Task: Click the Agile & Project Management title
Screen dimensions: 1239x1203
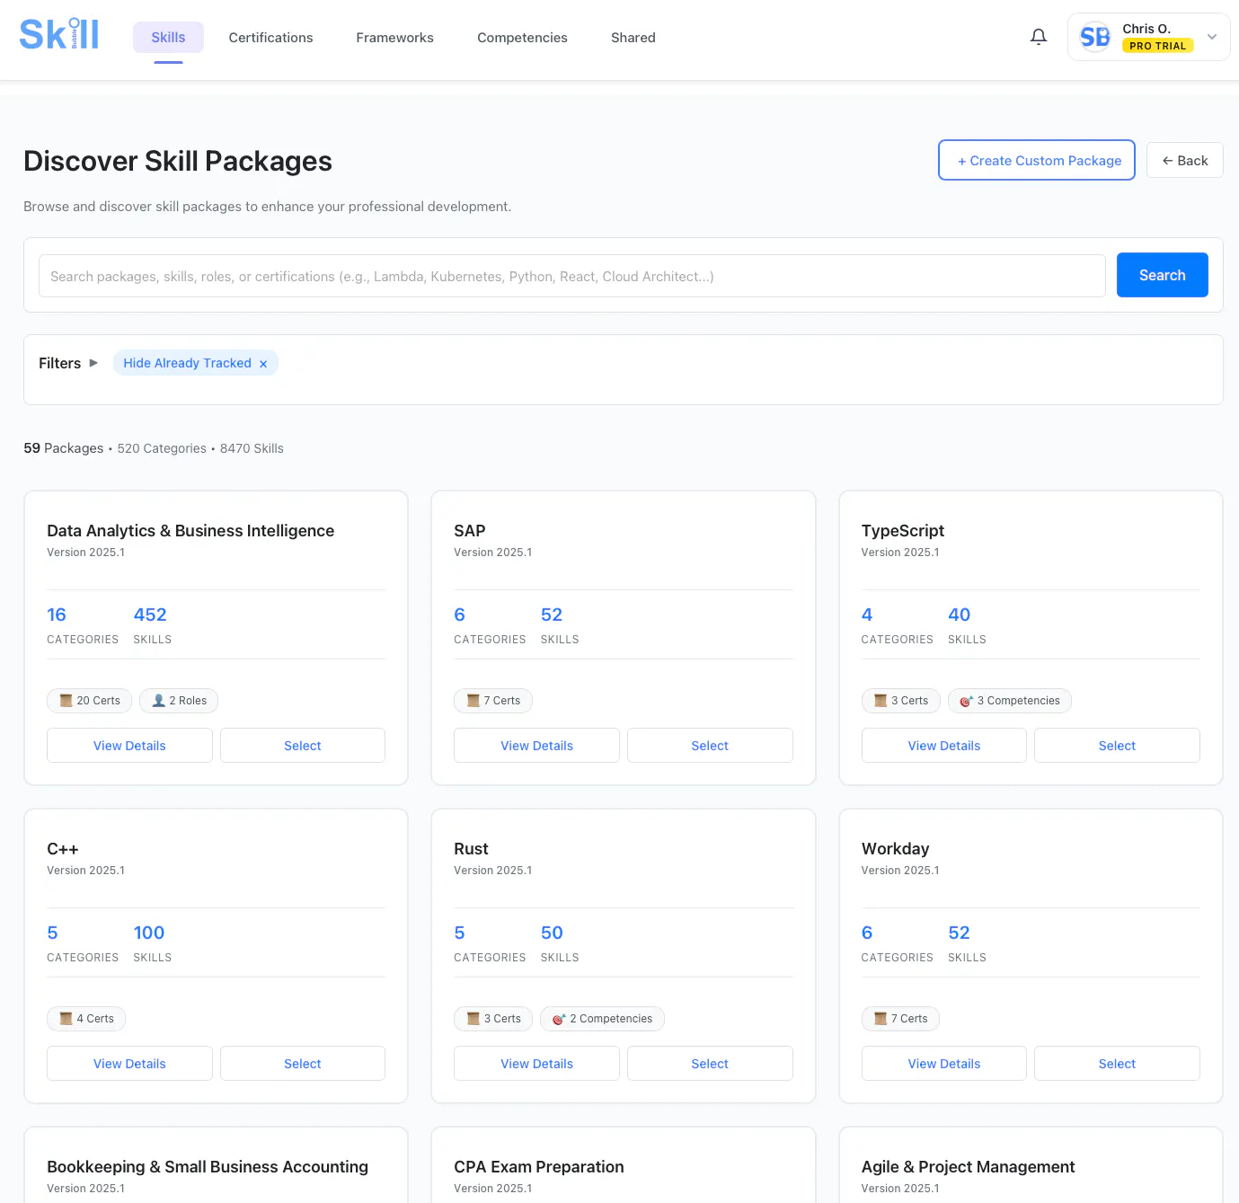Action: (x=968, y=1167)
